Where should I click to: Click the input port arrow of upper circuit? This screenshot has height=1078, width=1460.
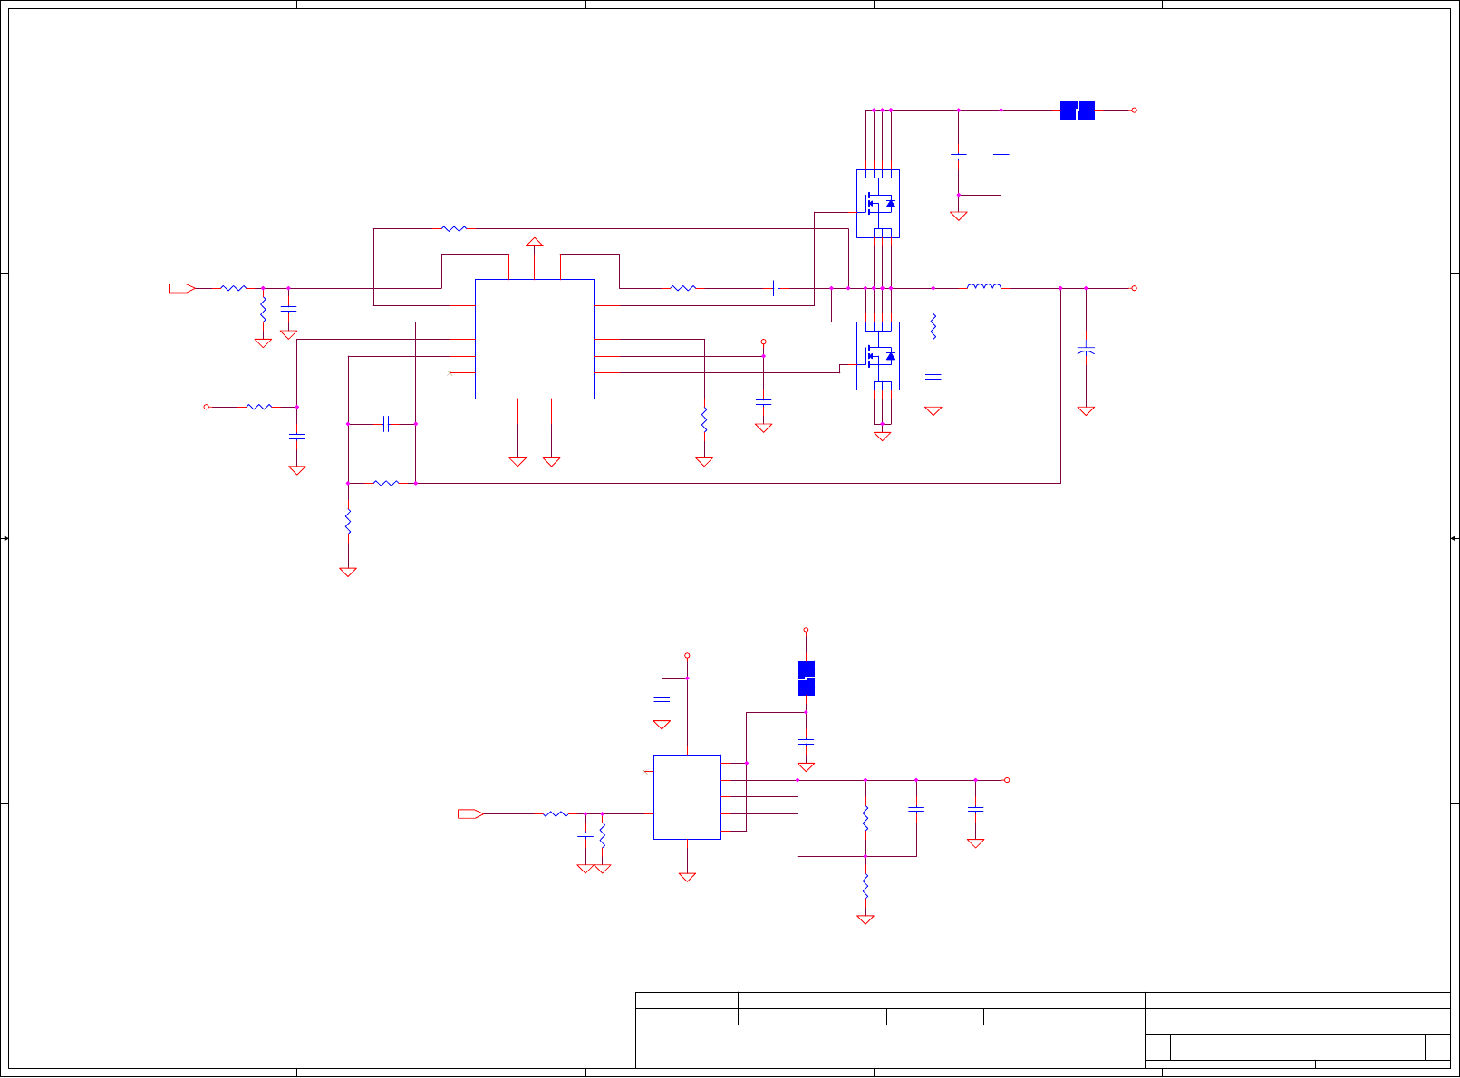182,288
